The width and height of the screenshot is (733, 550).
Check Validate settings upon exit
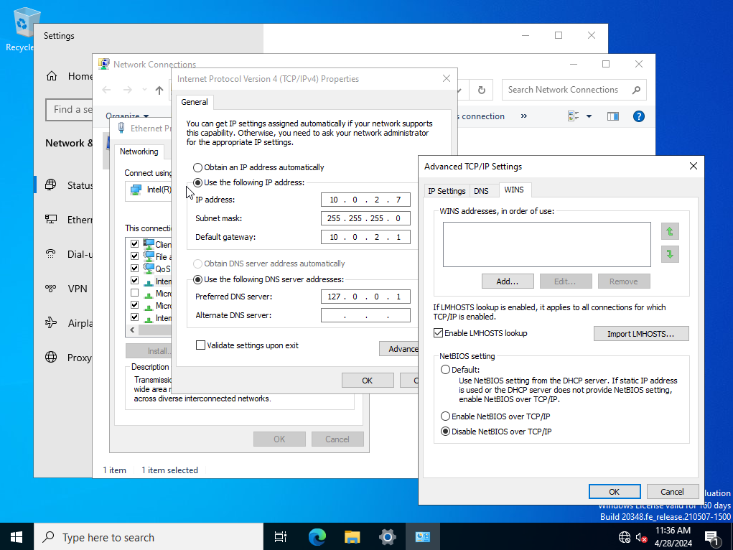tap(201, 345)
